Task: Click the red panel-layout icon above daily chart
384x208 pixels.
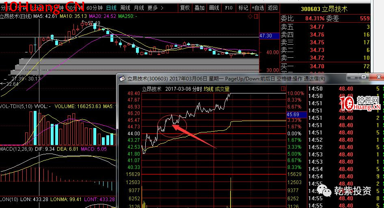Action: click(256, 16)
